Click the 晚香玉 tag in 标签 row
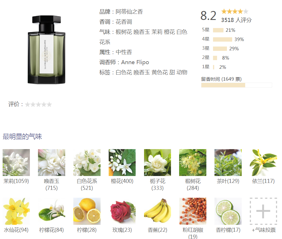The width and height of the screenshot is (282, 239). pyautogui.click(x=141, y=73)
